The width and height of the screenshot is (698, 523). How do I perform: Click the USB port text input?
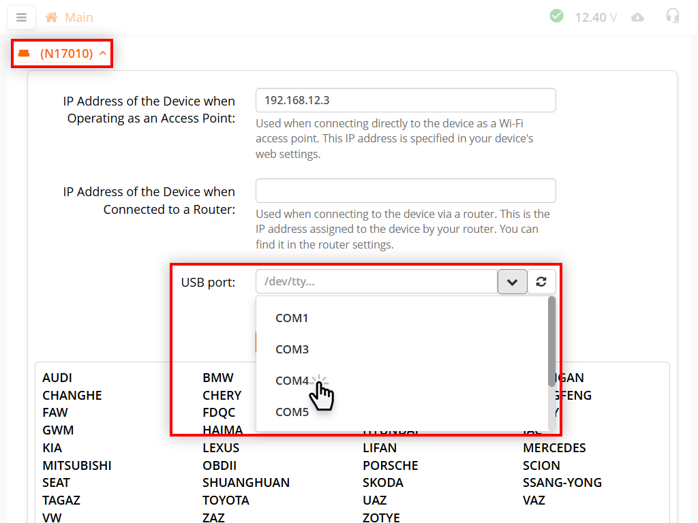coord(376,282)
